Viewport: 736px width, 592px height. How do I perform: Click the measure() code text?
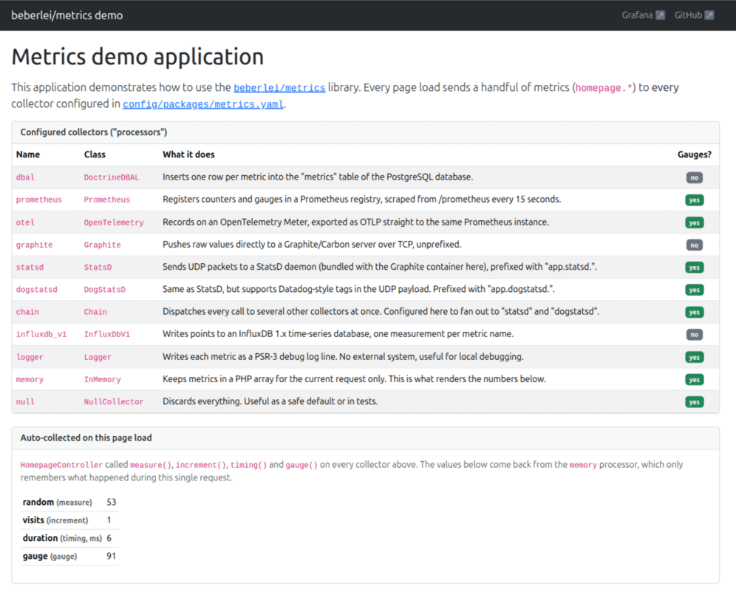coord(151,465)
